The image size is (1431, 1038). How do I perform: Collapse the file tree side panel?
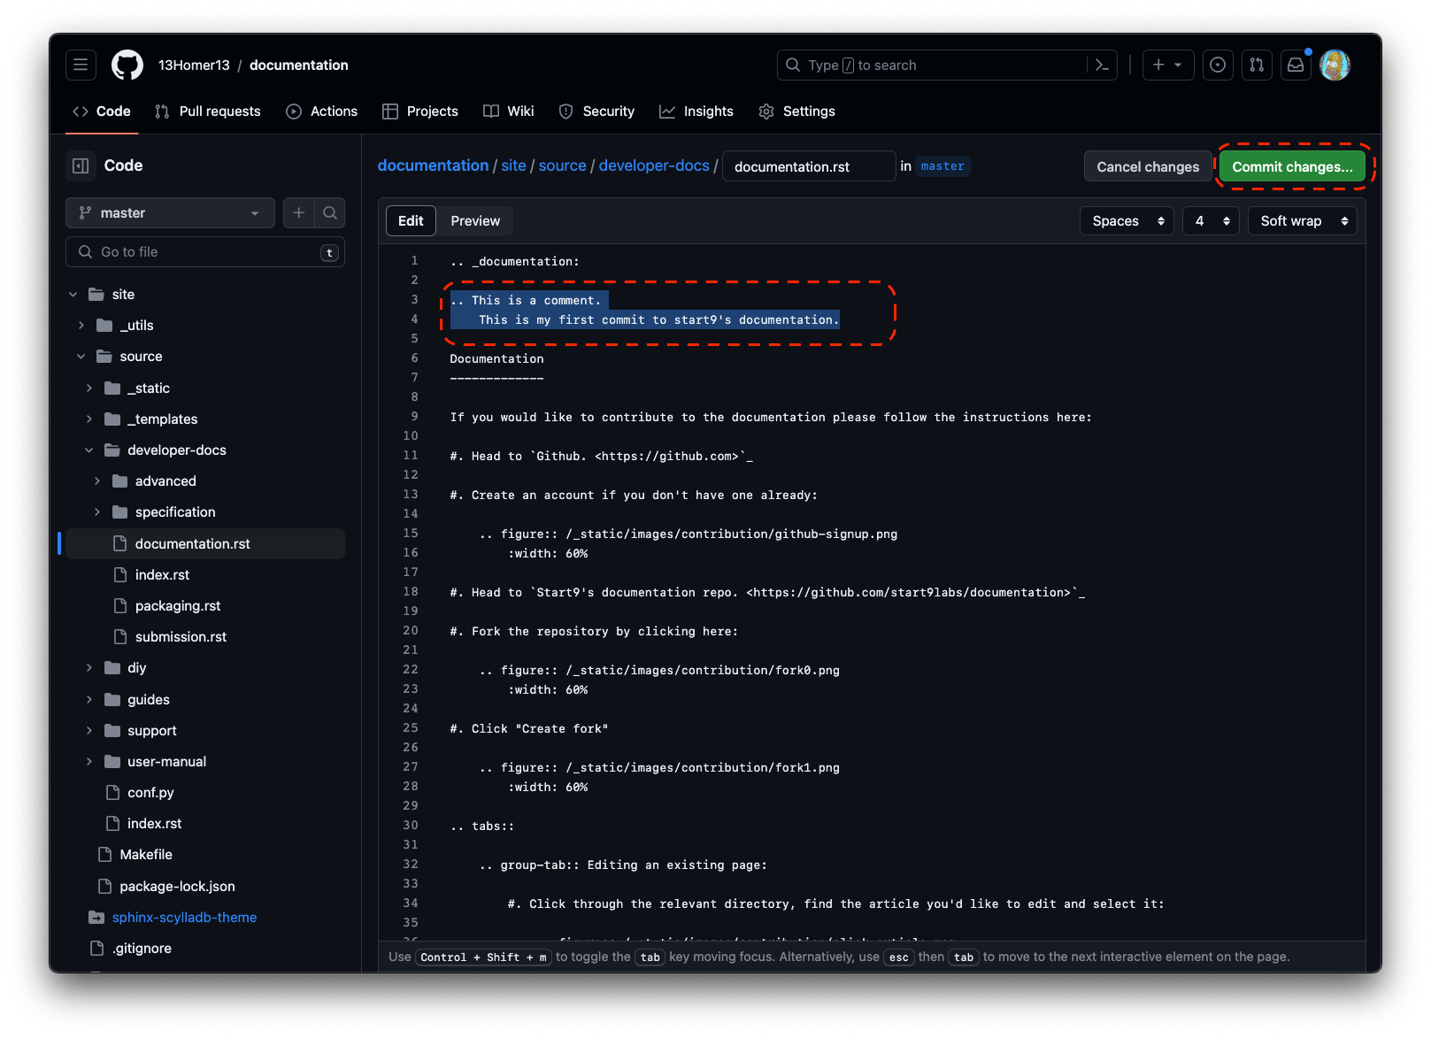81,165
